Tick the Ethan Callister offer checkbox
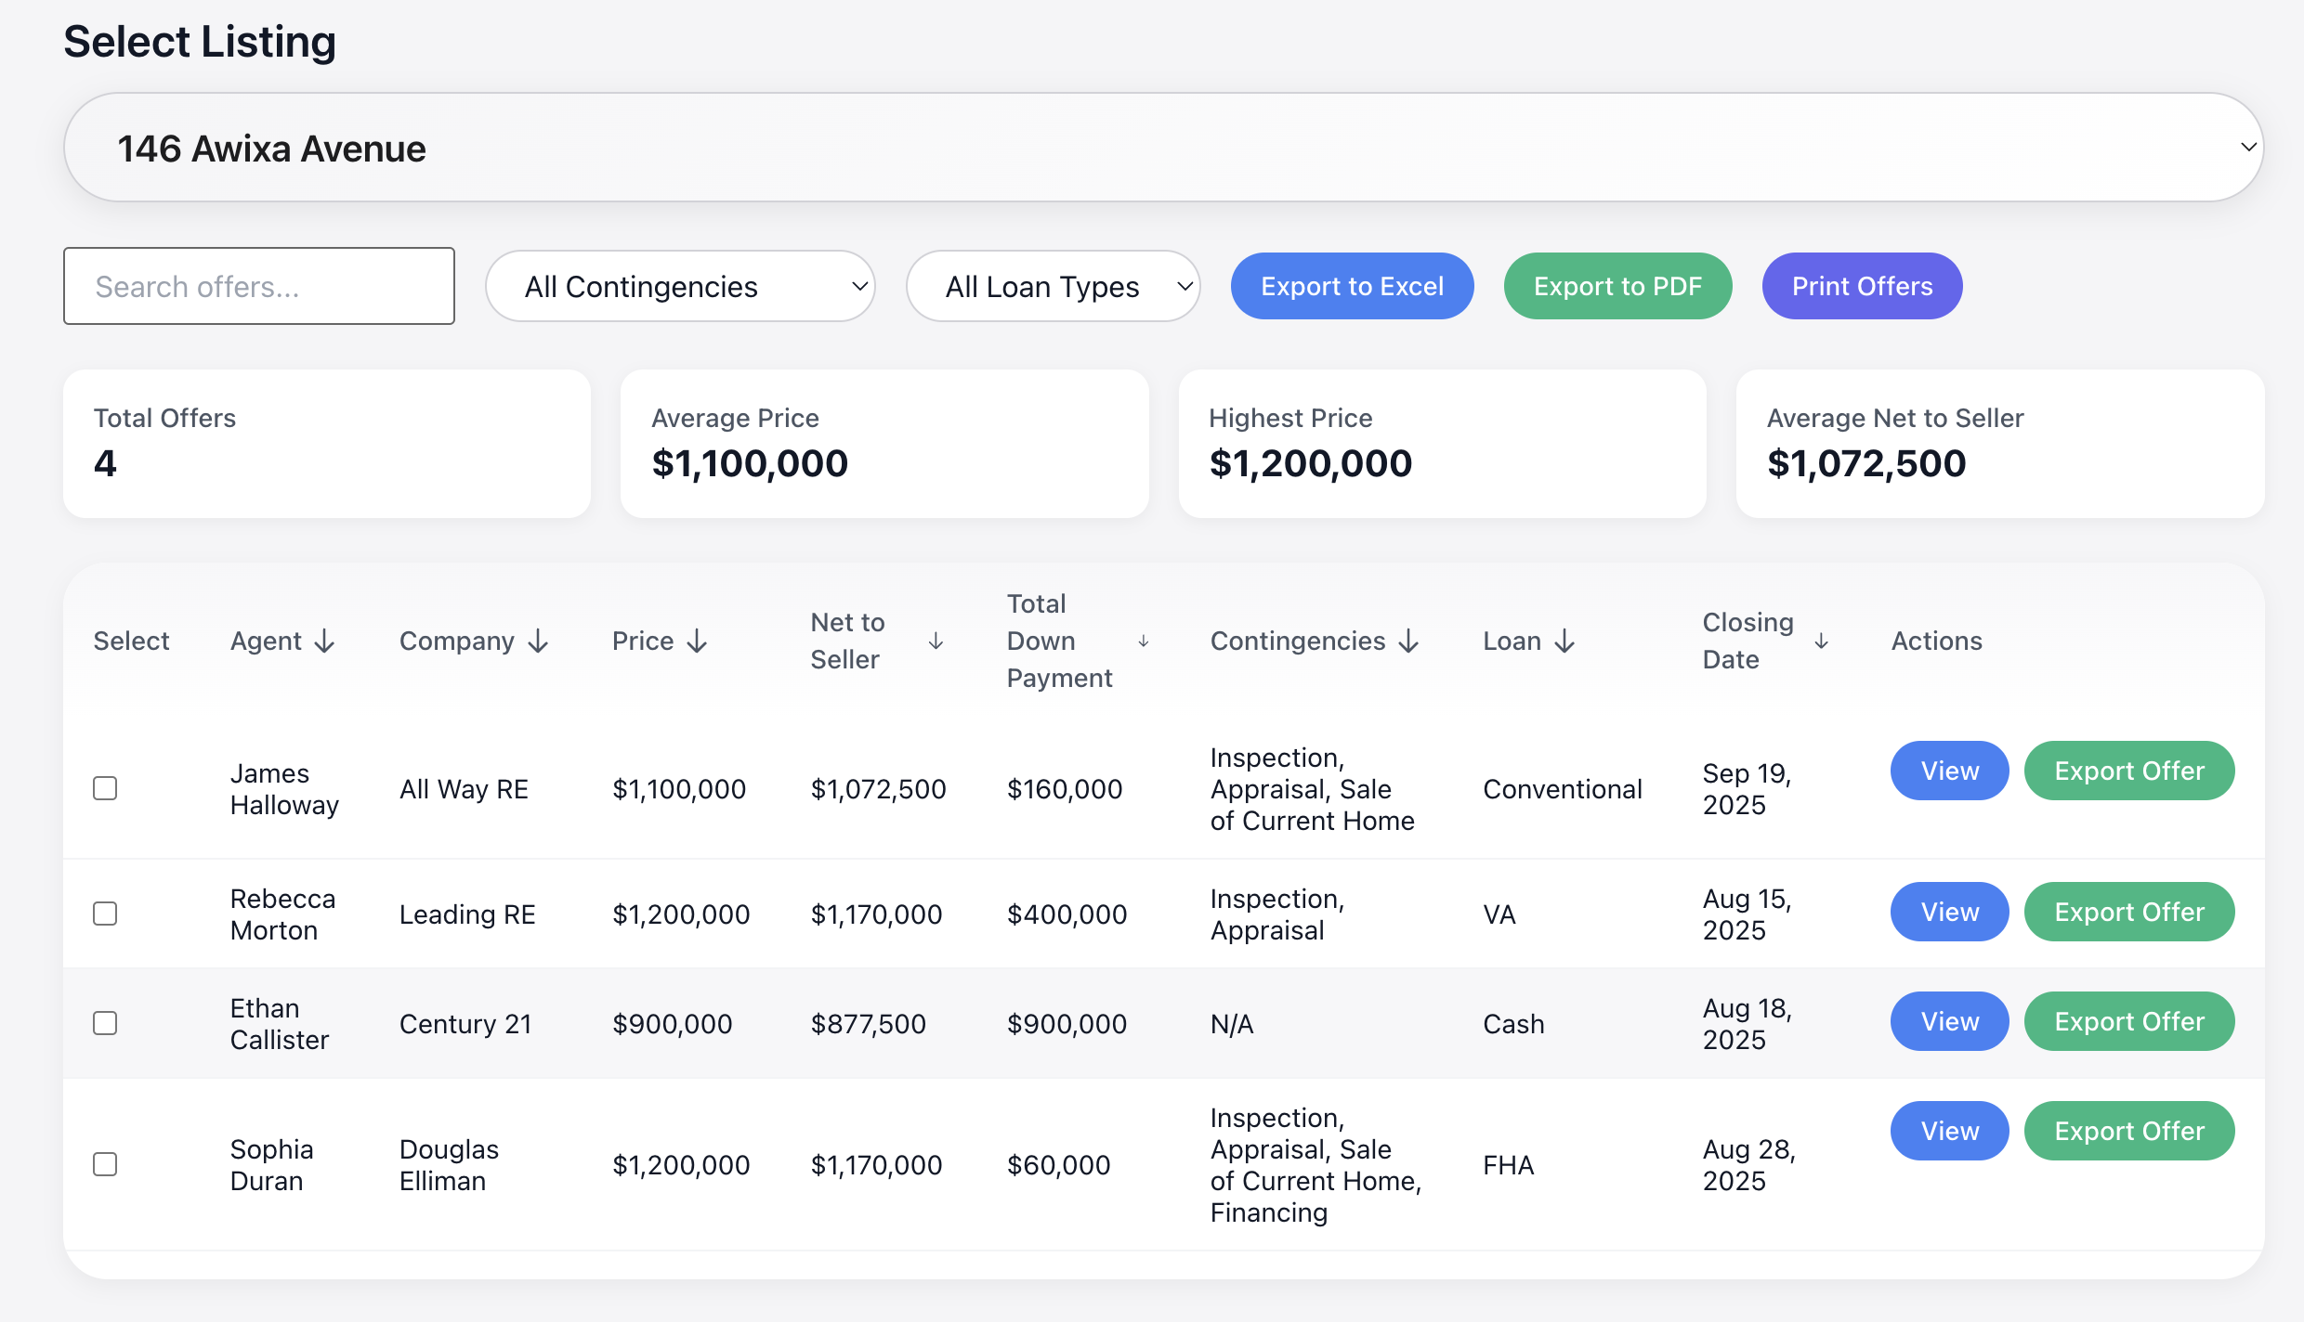Image resolution: width=2304 pixels, height=1322 pixels. click(105, 1023)
